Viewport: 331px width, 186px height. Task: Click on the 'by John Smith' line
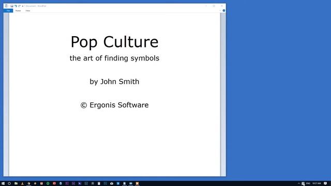(114, 82)
